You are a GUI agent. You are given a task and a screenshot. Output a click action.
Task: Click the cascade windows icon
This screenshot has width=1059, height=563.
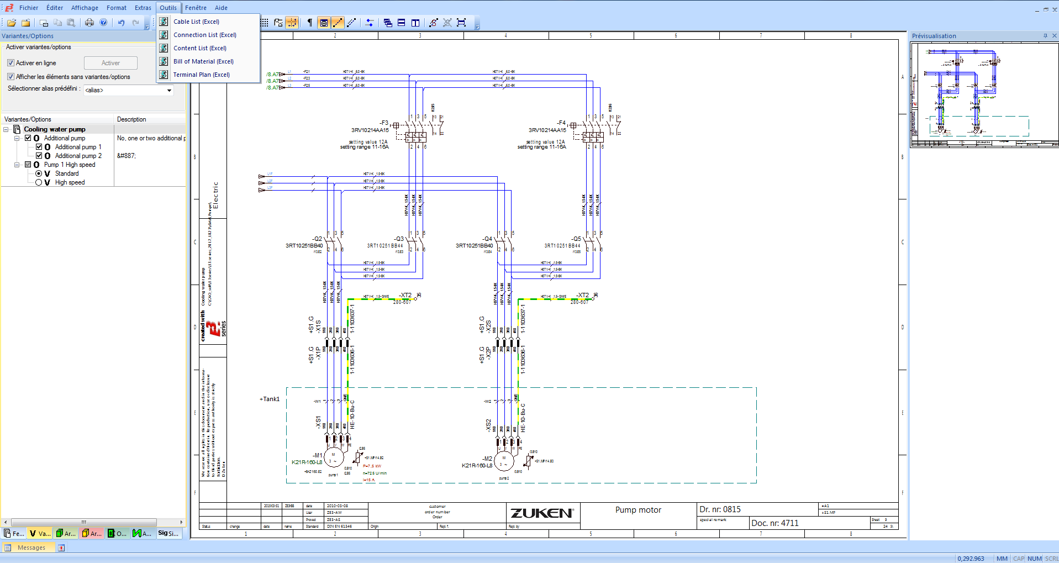[x=388, y=23]
